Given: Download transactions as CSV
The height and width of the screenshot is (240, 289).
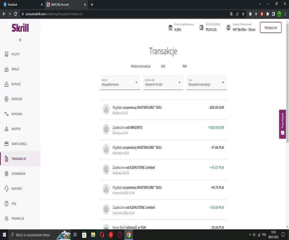Looking at the screenshot, I should [x=163, y=66].
